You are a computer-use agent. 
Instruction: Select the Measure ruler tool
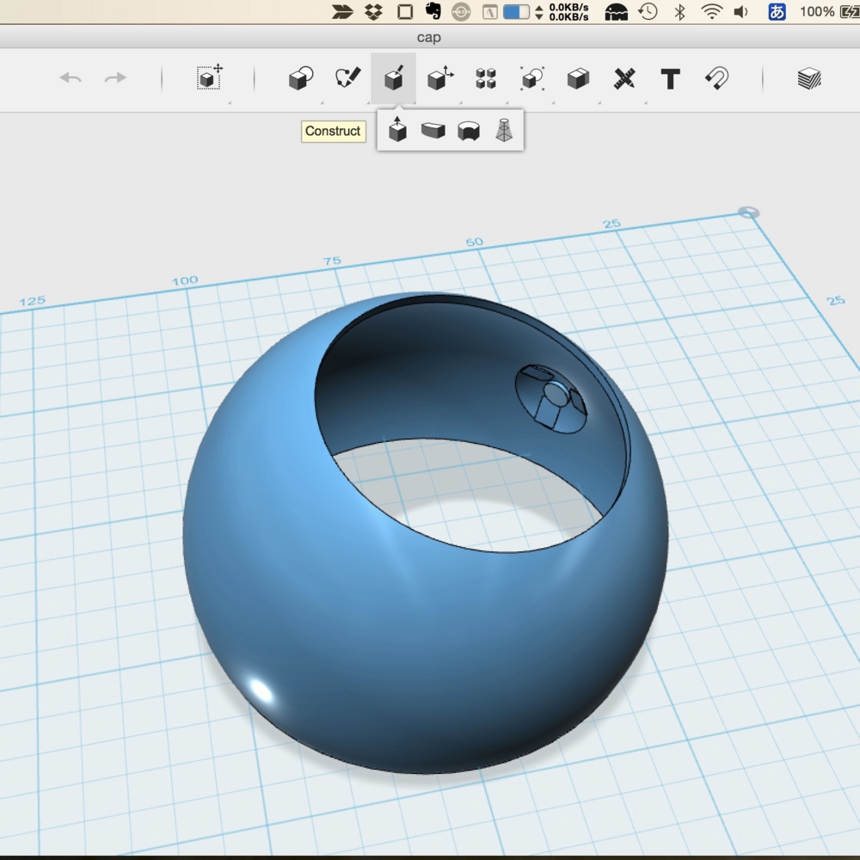click(624, 78)
